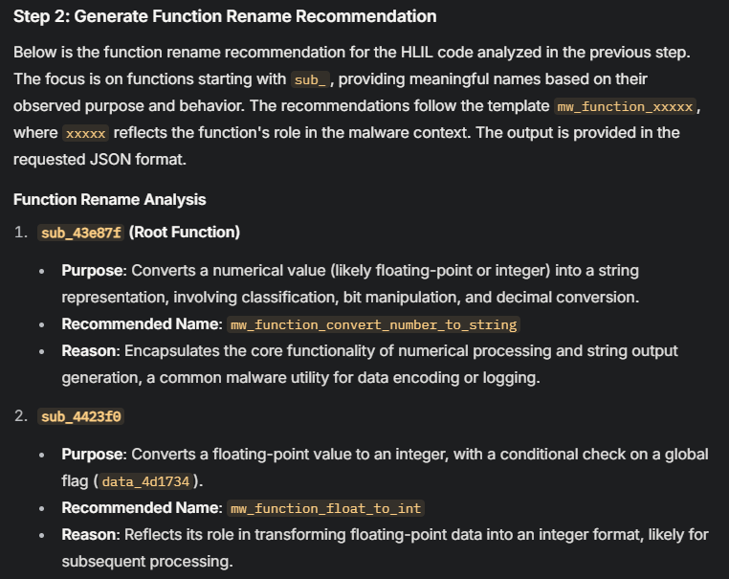Click 'Reason' label under sub_43e87f

(88, 351)
